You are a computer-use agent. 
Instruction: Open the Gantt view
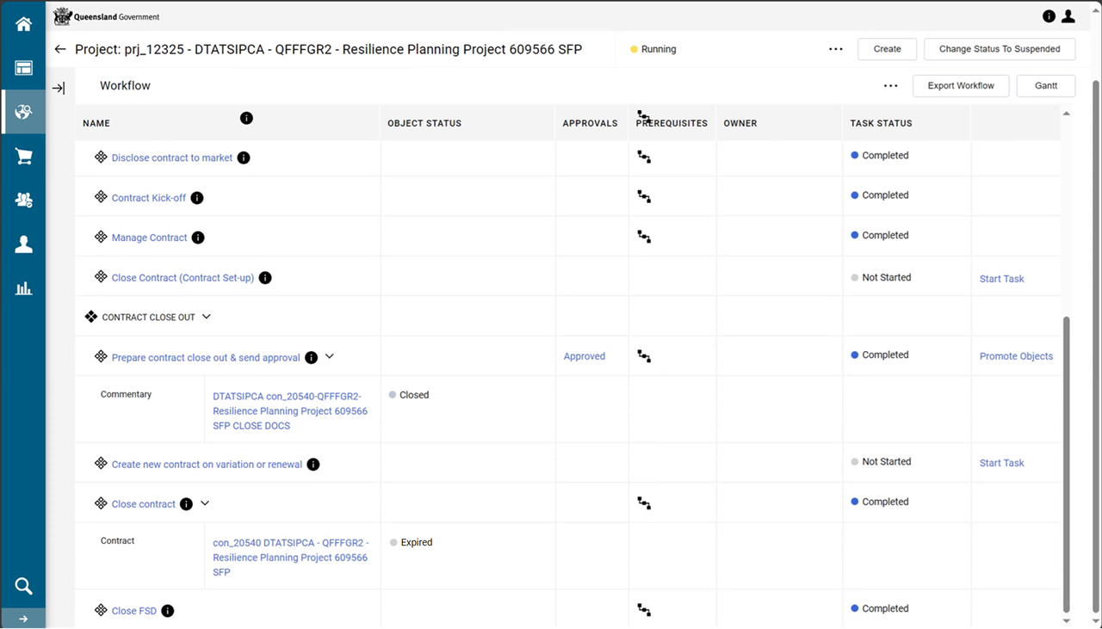pos(1046,86)
